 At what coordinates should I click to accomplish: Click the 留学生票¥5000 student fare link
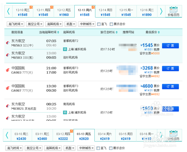click(x=149, y=53)
